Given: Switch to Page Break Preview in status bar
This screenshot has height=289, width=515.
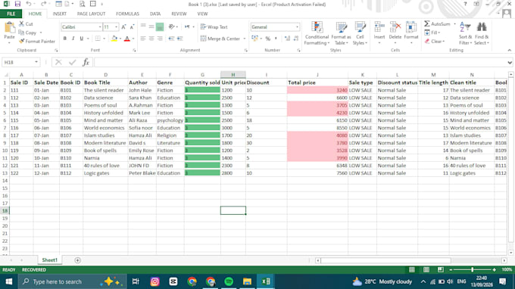Looking at the screenshot, I should [x=441, y=269].
